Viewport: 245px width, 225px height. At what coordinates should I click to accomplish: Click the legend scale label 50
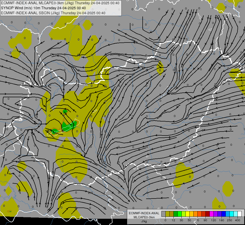[x=189, y=220]
